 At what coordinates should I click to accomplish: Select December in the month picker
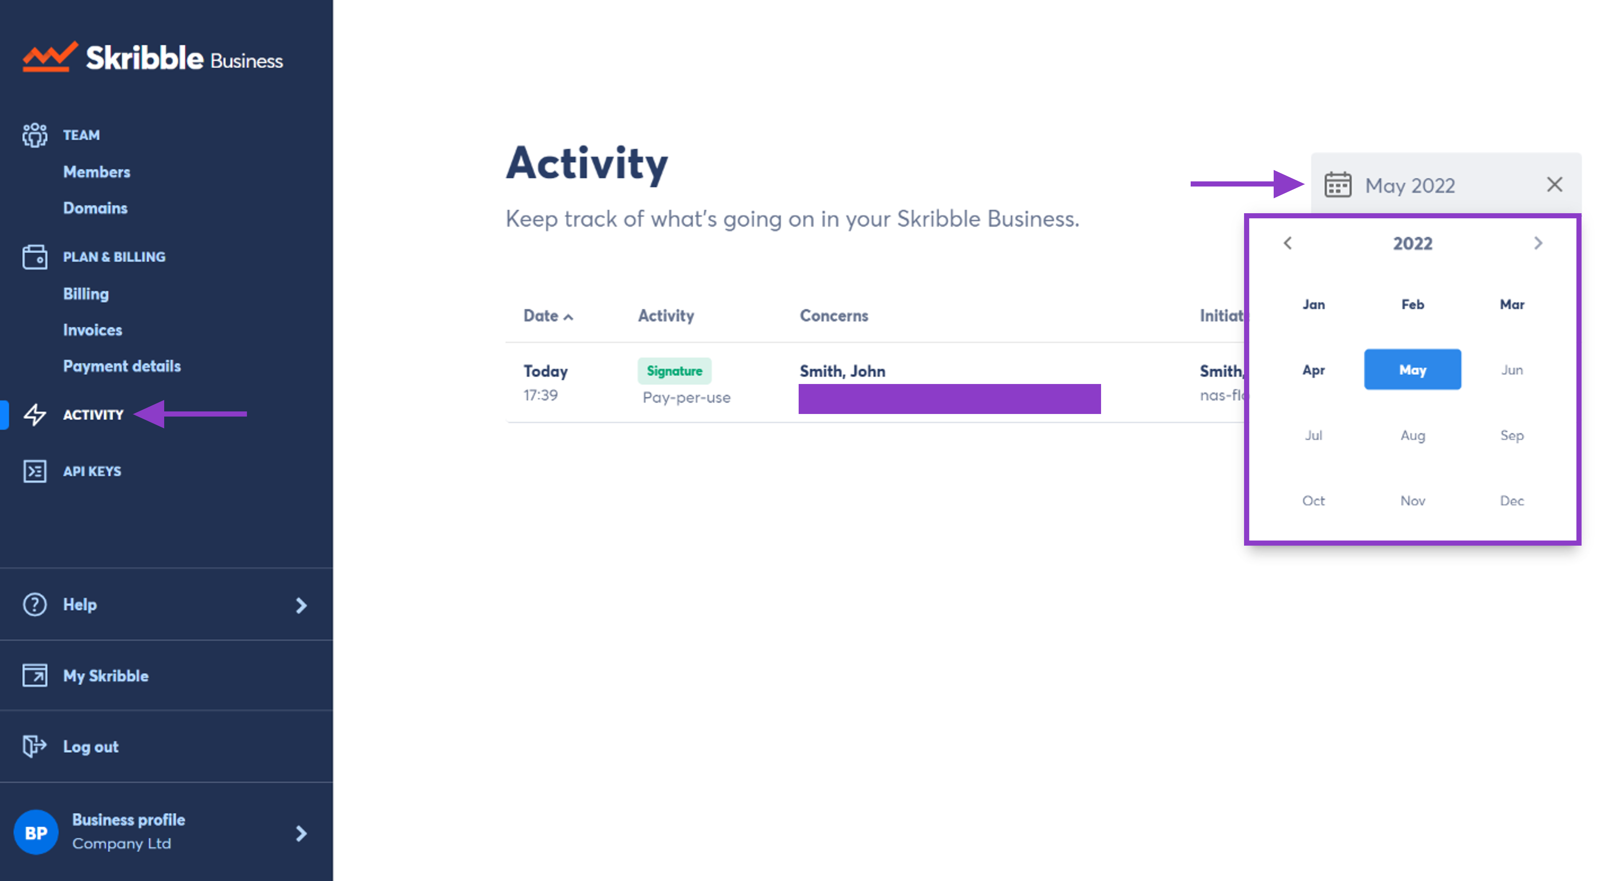(1512, 500)
